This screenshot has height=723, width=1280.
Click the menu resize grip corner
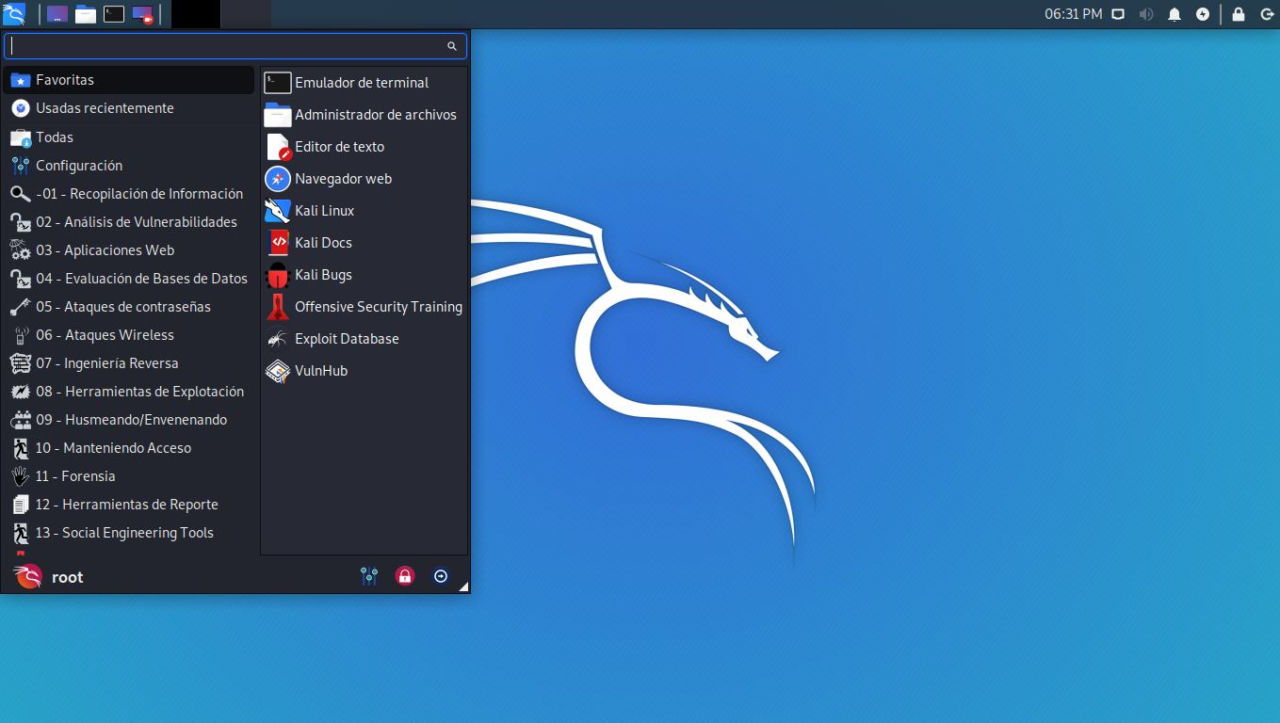463,587
